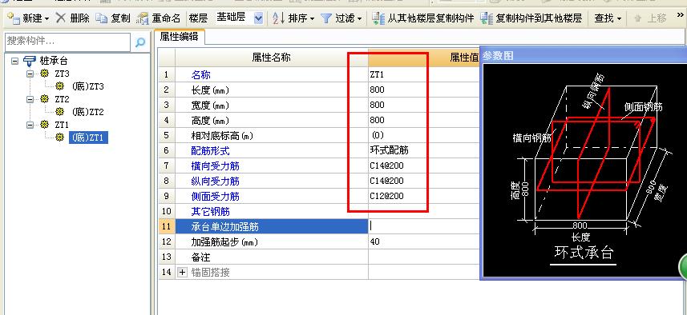Screen dimensions: 687x315
Task: Click the gear icon beside (底)ZT3
Action: point(60,86)
